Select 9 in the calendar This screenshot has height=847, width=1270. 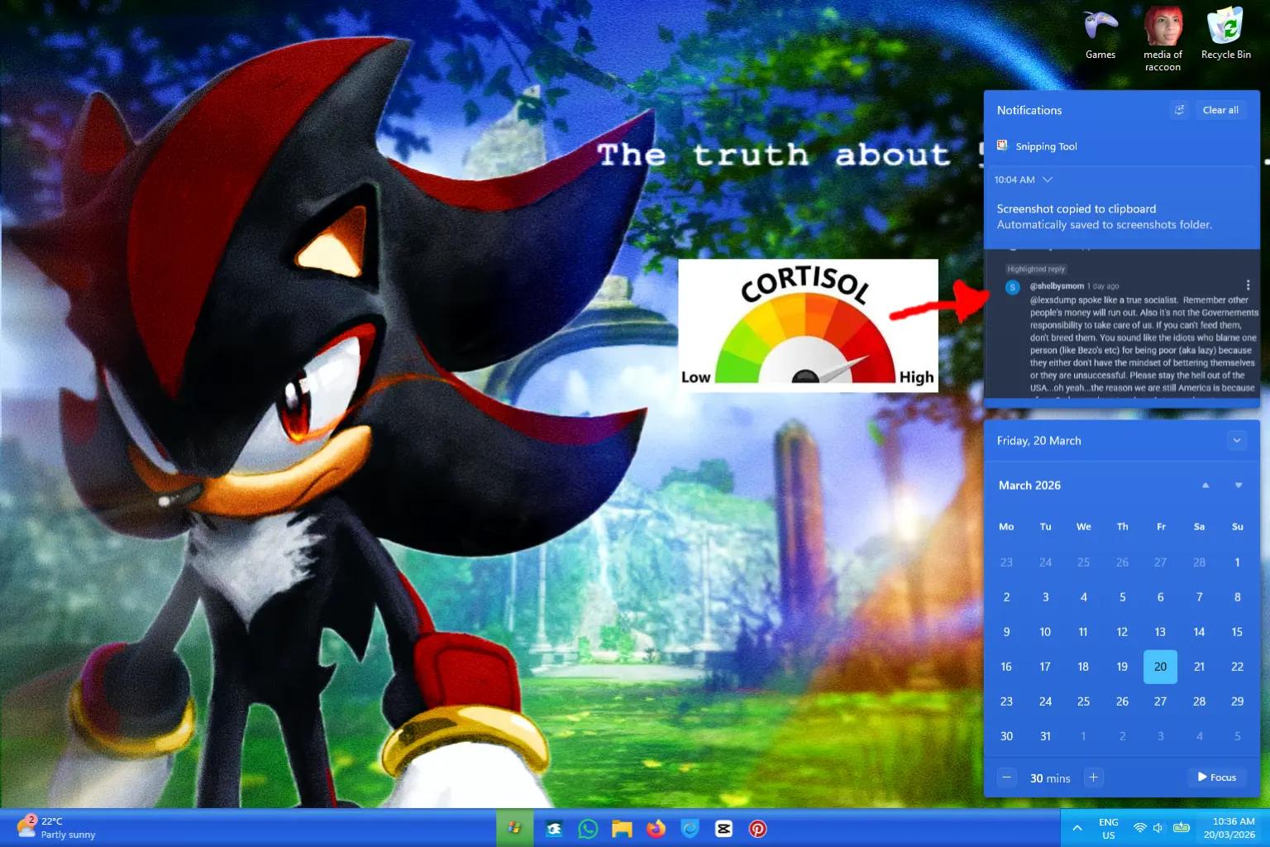click(1006, 632)
